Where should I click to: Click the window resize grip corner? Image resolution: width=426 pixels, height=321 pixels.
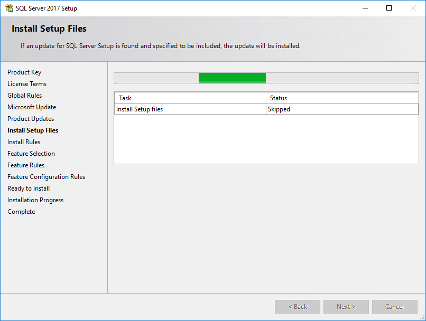(x=423, y=318)
